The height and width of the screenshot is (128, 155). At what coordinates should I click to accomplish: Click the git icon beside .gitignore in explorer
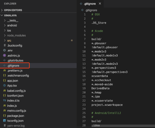(x=4, y=65)
